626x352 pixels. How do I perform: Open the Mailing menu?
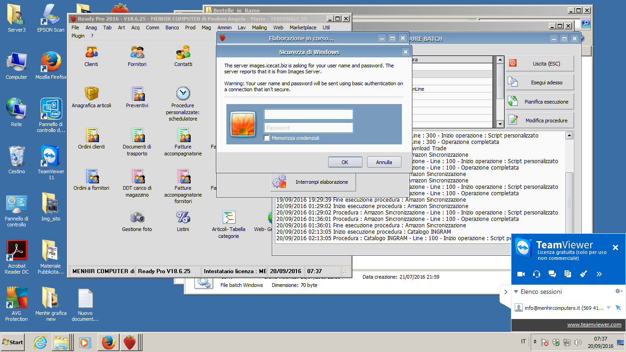[x=259, y=27]
